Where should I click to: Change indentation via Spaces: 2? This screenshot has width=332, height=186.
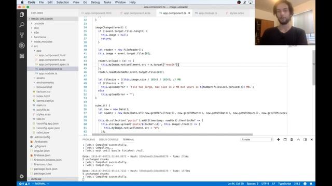(253, 184)
